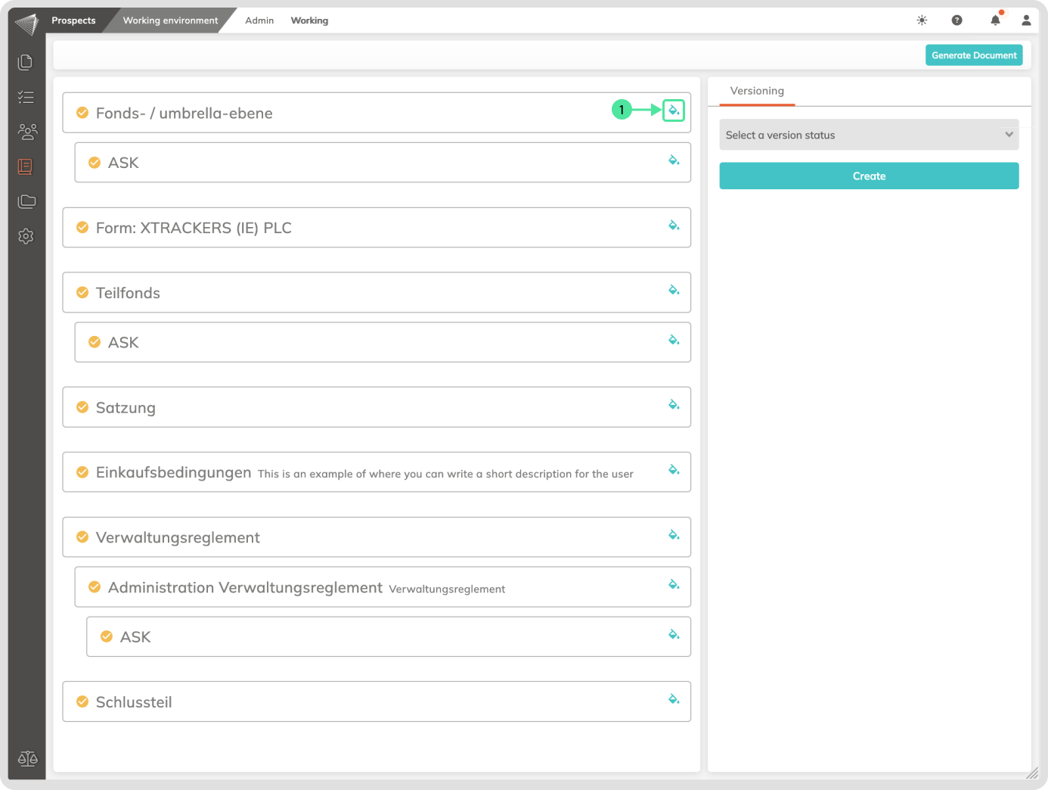Click the help question mark icon
The height and width of the screenshot is (790, 1048).
pyautogui.click(x=957, y=20)
